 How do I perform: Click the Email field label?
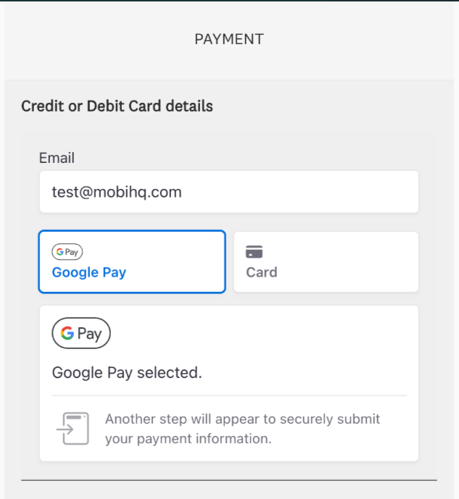click(x=57, y=158)
